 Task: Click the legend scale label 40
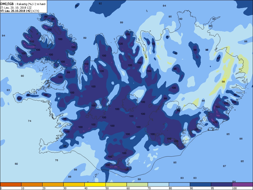click(x=86, y=188)
